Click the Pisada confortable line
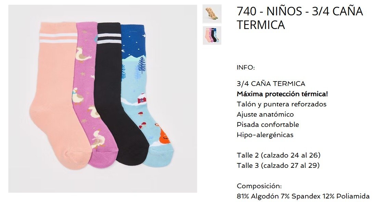The image size is (380, 207). pos(267,124)
